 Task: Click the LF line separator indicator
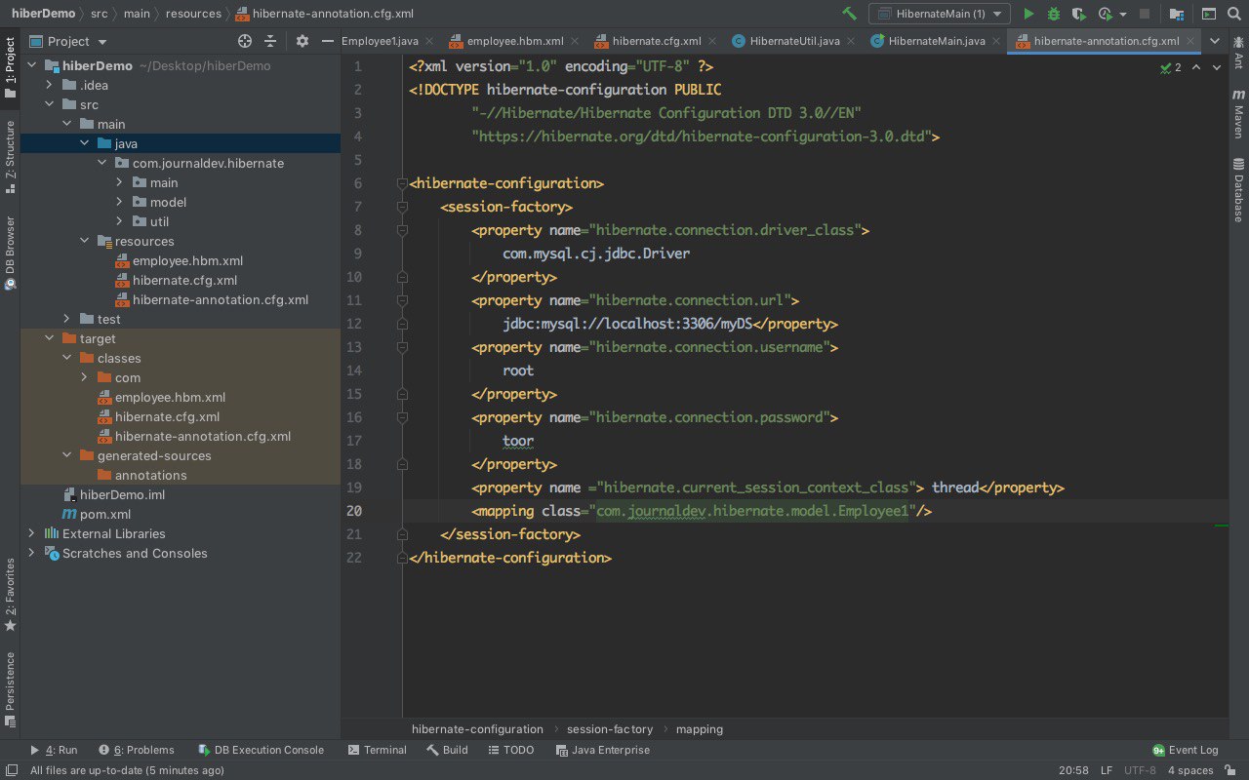[1107, 770]
